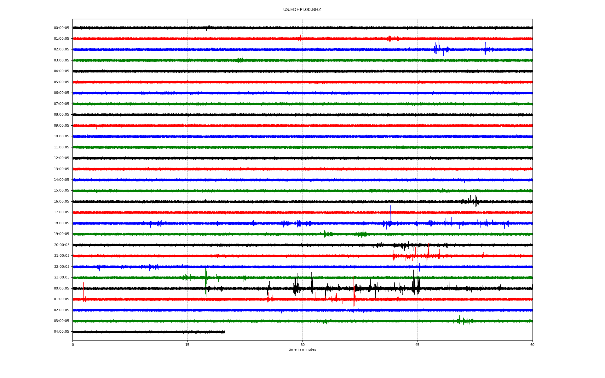
Task: Click the x-axis tick label 15
Action: pyautogui.click(x=187, y=345)
